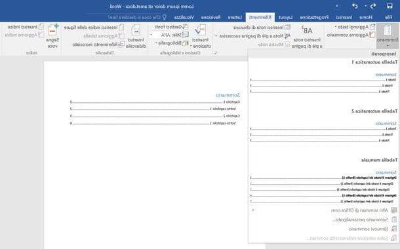Viewport: 400px width, 249px height.
Task: Click the Aggiorna sommario label
Action: coord(348,35)
